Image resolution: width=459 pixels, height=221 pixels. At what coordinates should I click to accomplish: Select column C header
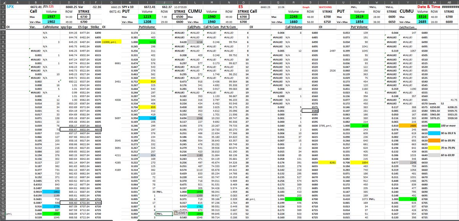(x=50, y=2)
